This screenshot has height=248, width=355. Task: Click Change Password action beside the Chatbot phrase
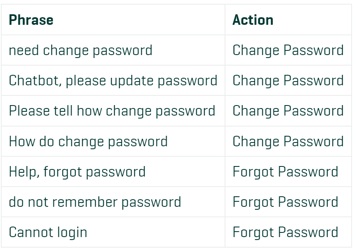tap(288, 81)
